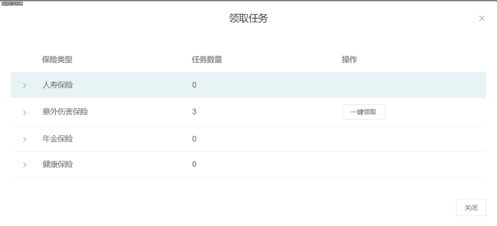Select the 人寿保险 row label

pyautogui.click(x=58, y=85)
